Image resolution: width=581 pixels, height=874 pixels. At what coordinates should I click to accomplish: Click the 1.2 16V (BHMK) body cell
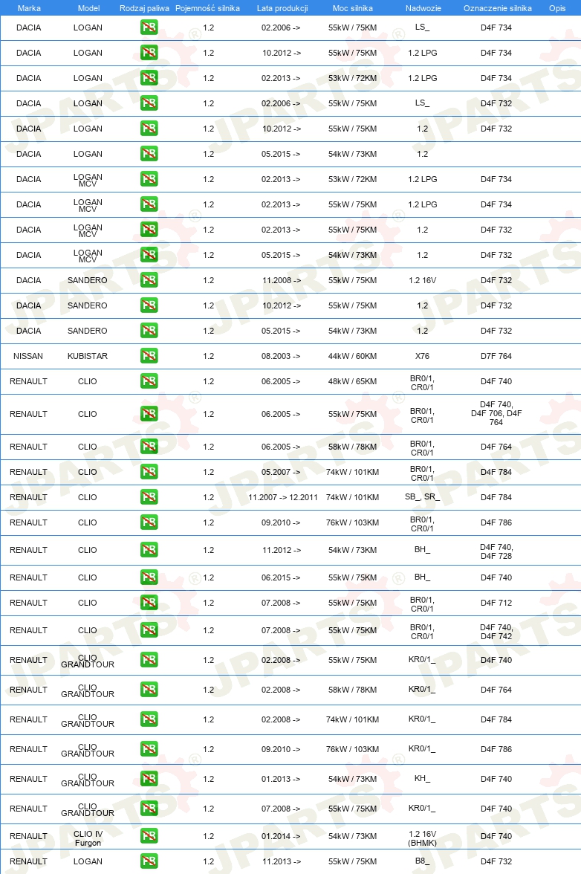pos(422,838)
